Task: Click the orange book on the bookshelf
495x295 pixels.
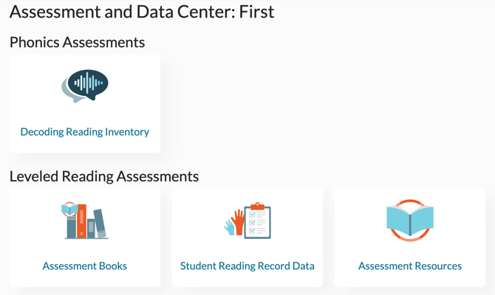Action: [x=81, y=221]
